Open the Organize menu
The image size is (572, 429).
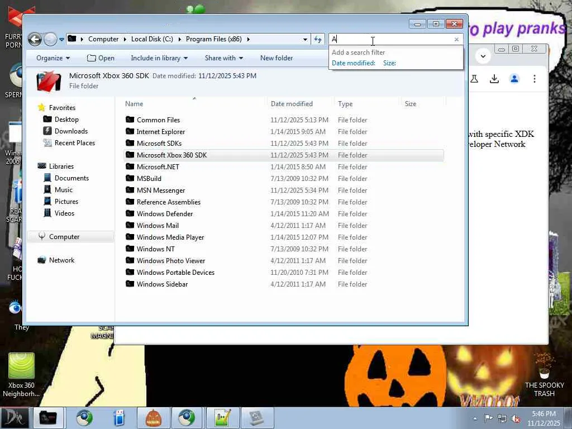pyautogui.click(x=53, y=58)
